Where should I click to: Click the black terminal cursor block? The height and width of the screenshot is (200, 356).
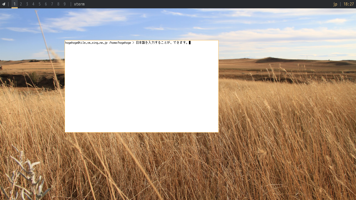(190, 43)
